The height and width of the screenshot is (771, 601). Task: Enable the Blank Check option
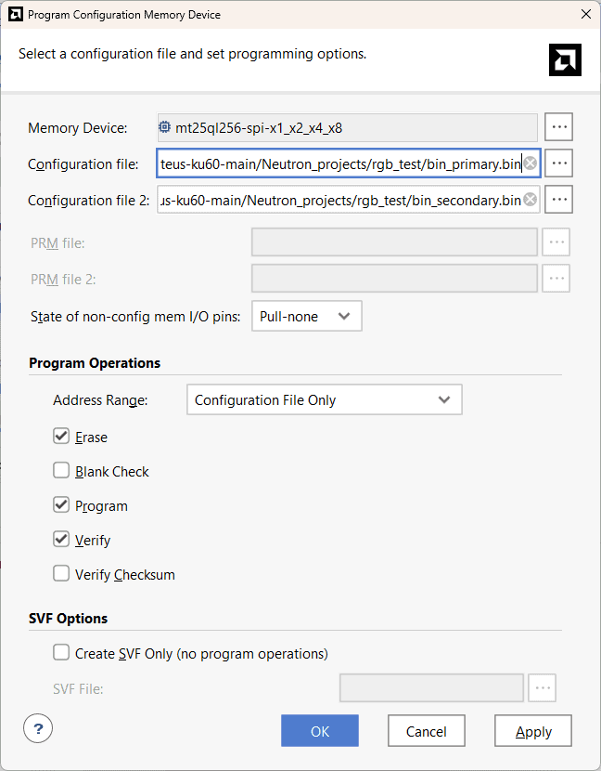[61, 470]
